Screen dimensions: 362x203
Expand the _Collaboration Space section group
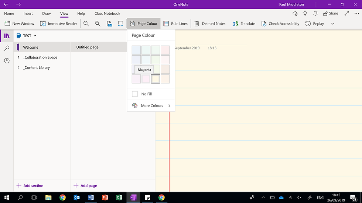click(x=18, y=57)
